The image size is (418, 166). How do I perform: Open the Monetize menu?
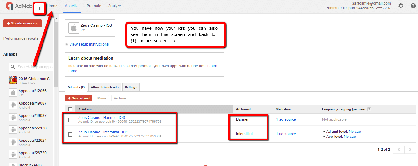[x=72, y=6]
